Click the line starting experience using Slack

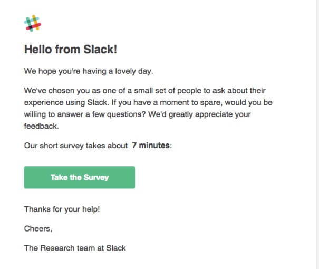148,102
